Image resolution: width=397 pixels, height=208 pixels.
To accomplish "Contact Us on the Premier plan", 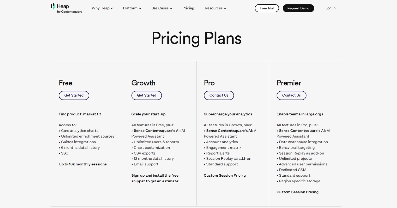I will point(291,95).
